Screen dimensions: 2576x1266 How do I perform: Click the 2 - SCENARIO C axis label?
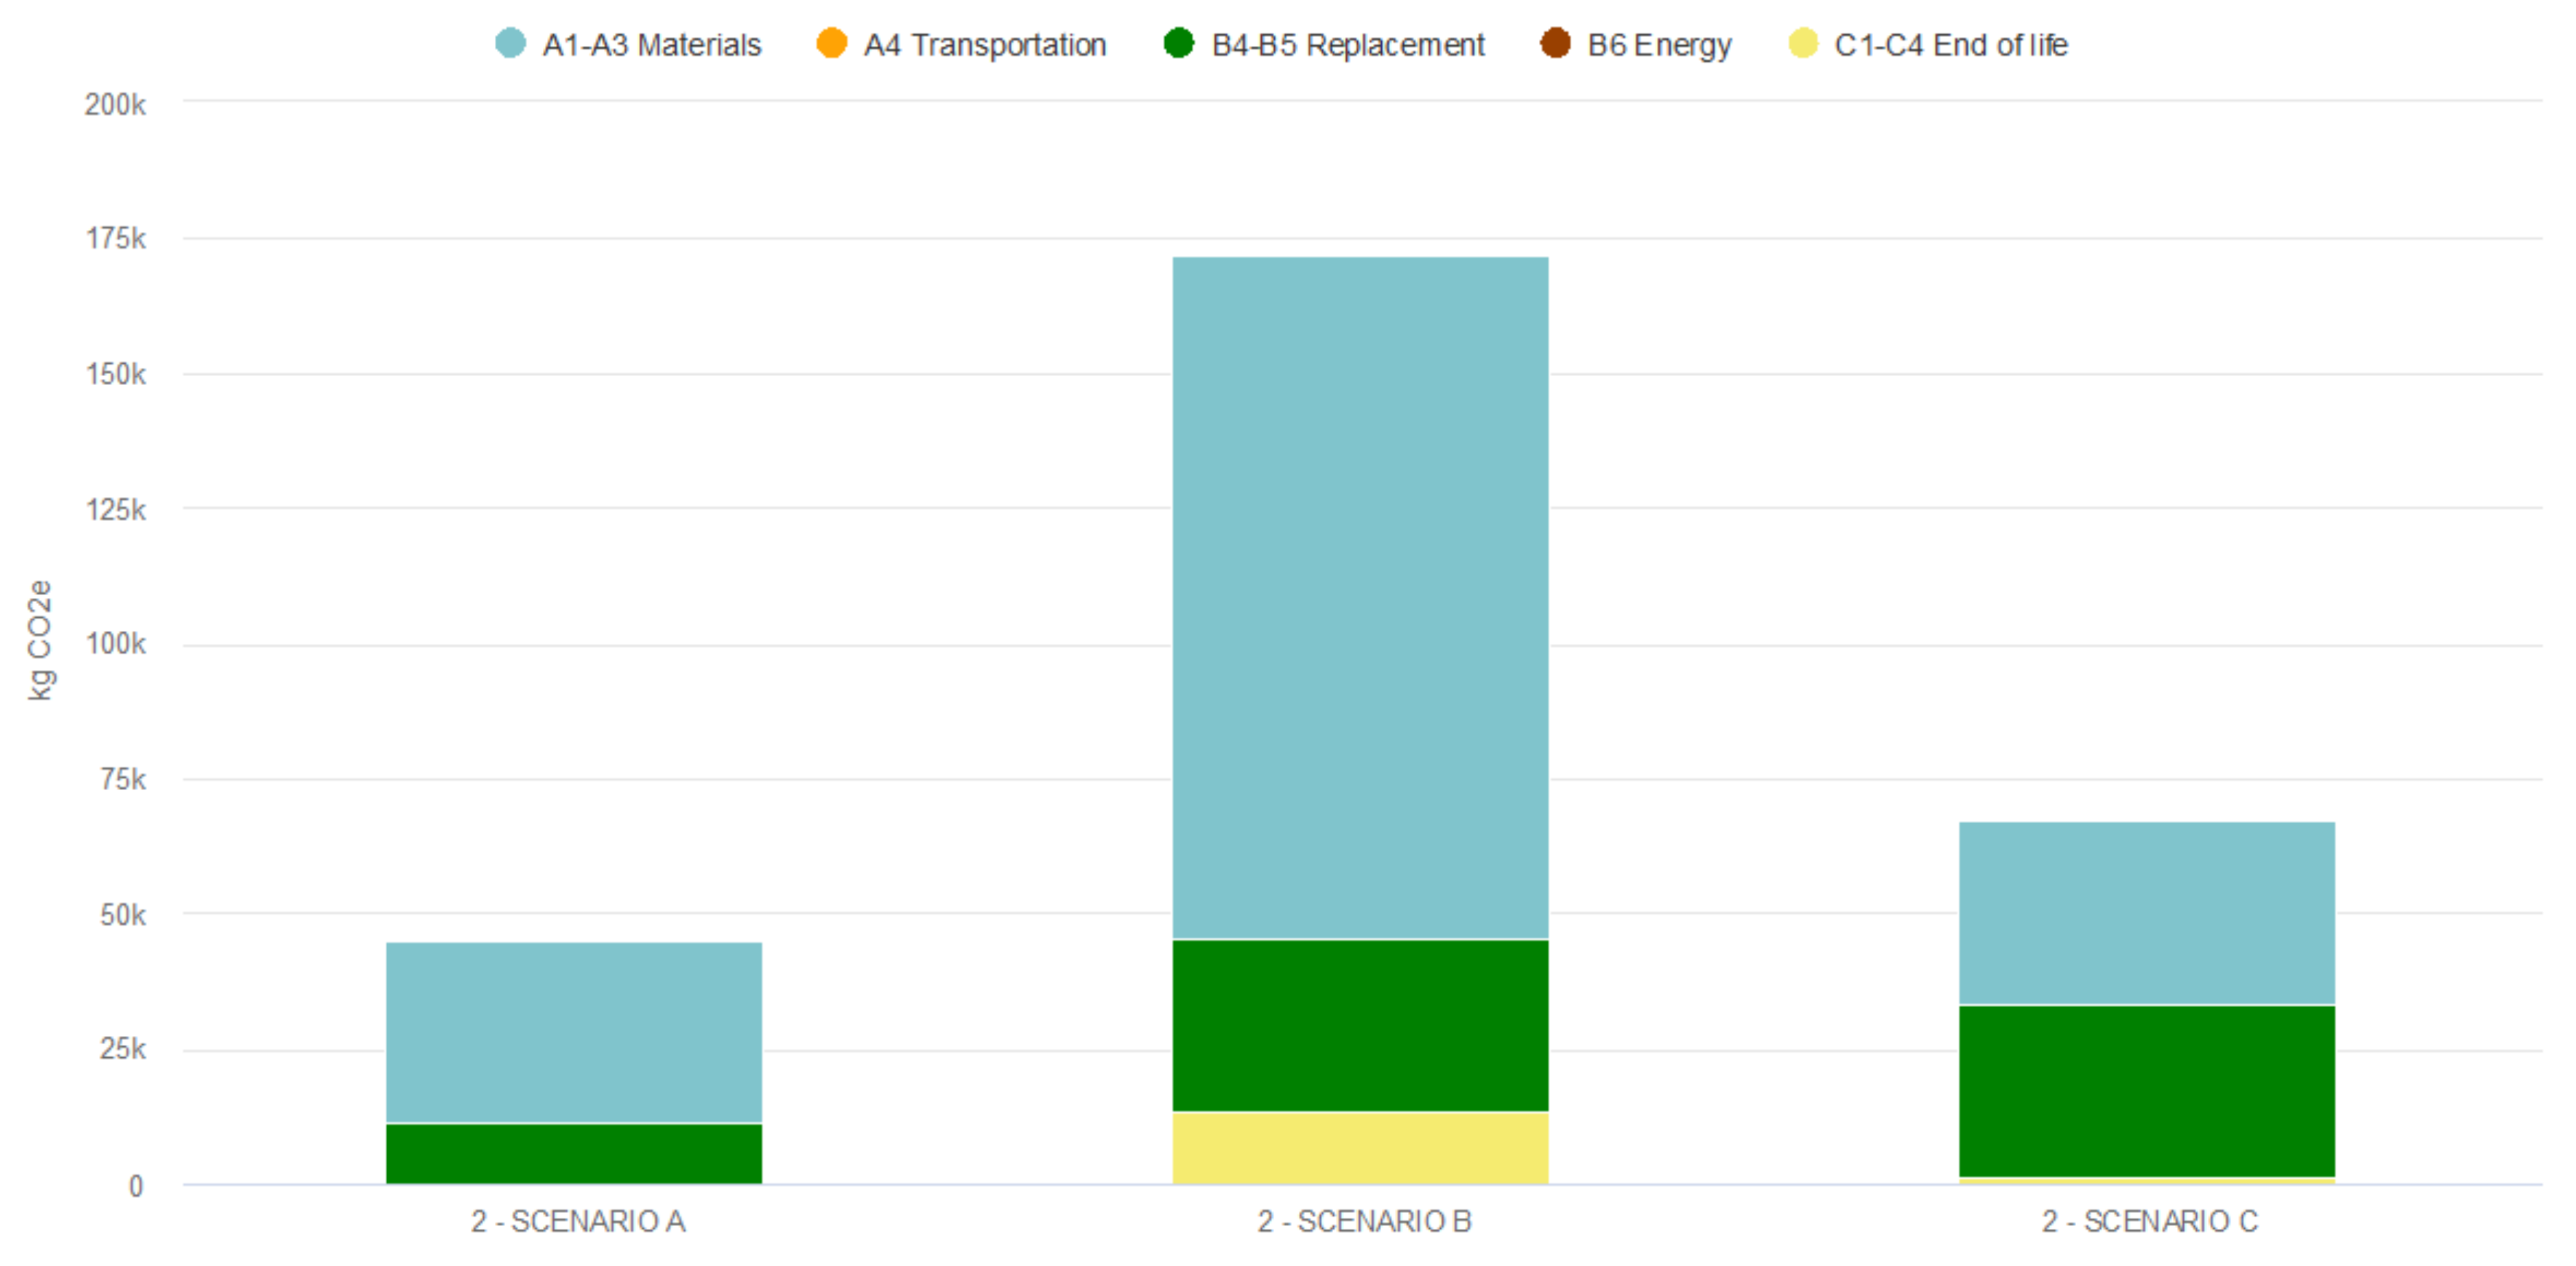tap(2149, 1221)
